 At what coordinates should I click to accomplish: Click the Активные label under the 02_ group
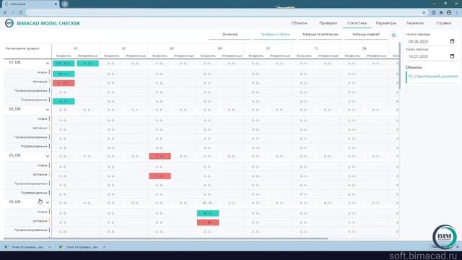click(40, 128)
